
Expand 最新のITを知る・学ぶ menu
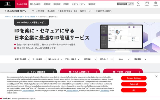[x=67, y=11]
